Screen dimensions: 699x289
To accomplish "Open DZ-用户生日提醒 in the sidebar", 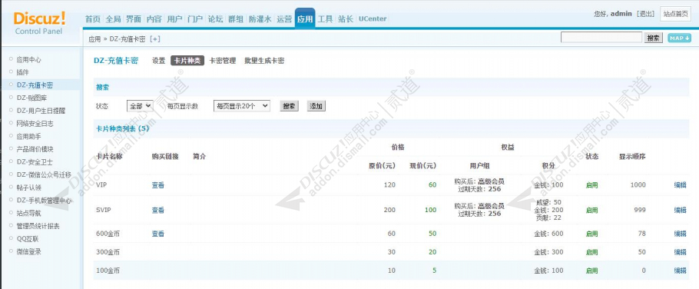I will point(41,111).
